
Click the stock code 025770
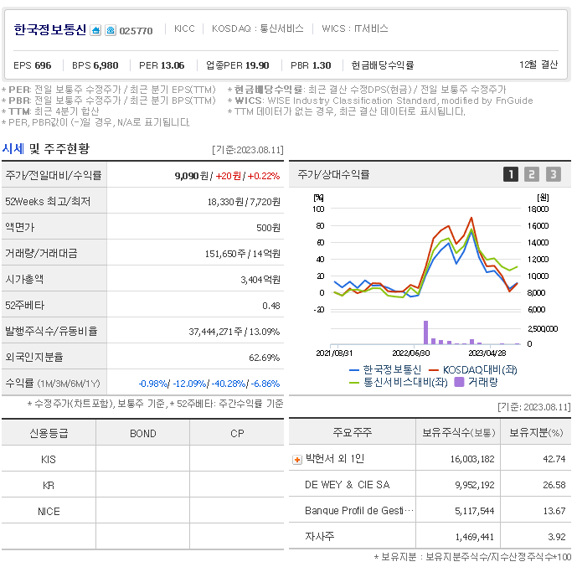[x=136, y=31]
